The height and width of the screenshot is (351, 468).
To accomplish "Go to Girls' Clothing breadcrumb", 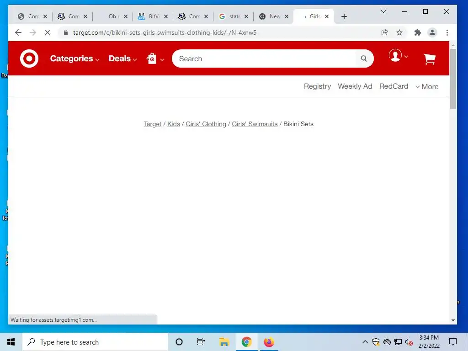I will tap(206, 124).
